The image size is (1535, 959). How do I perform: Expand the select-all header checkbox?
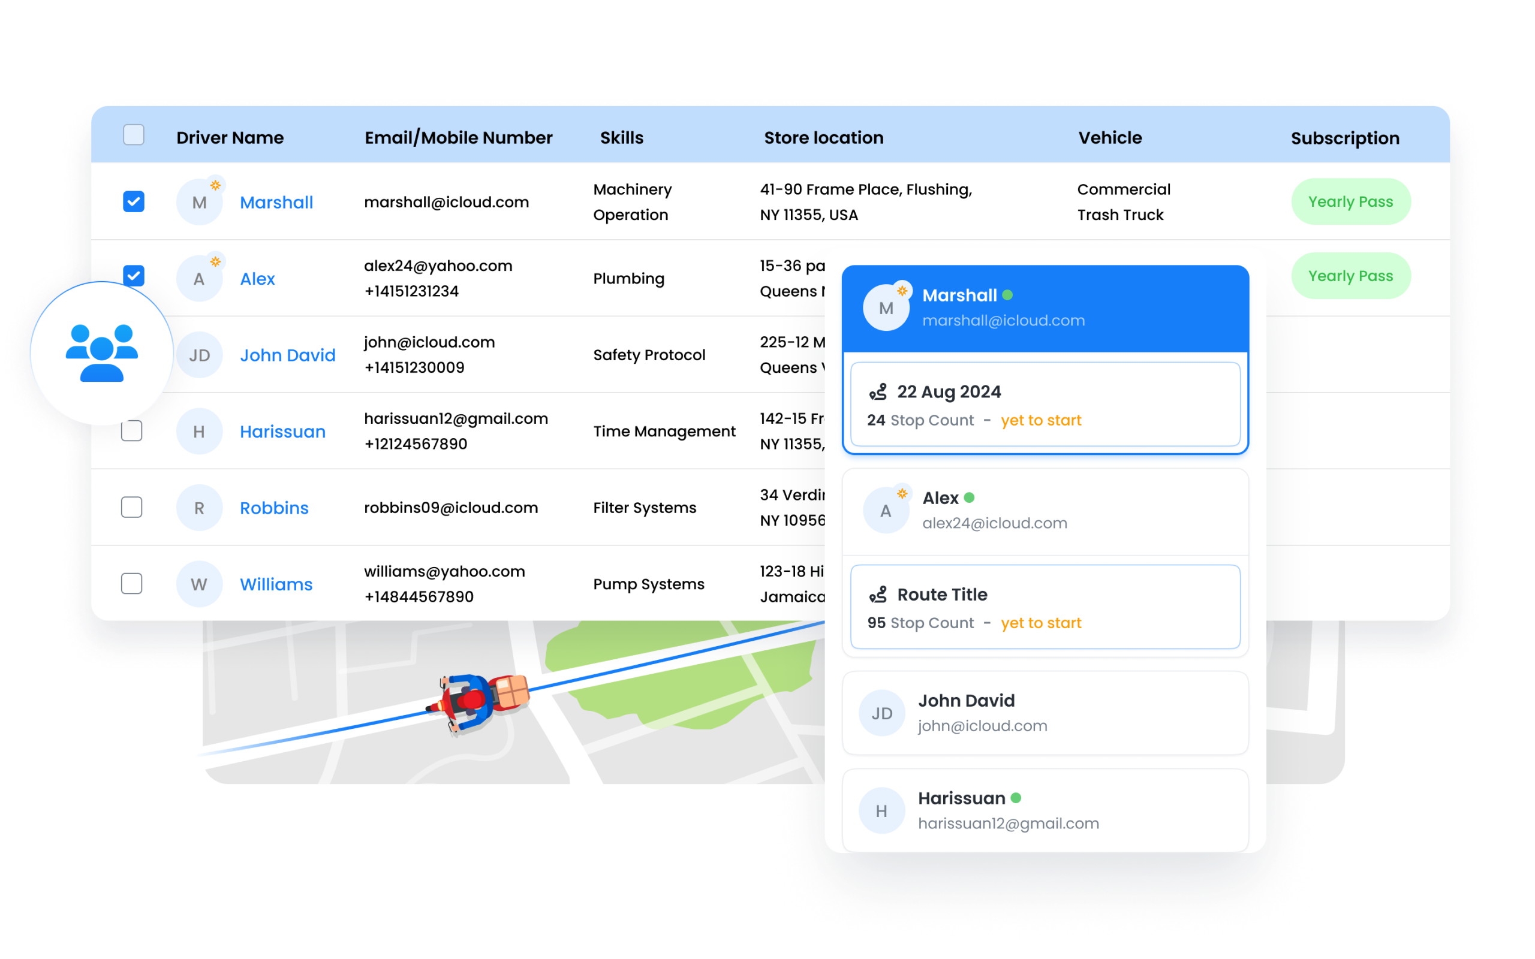(133, 136)
